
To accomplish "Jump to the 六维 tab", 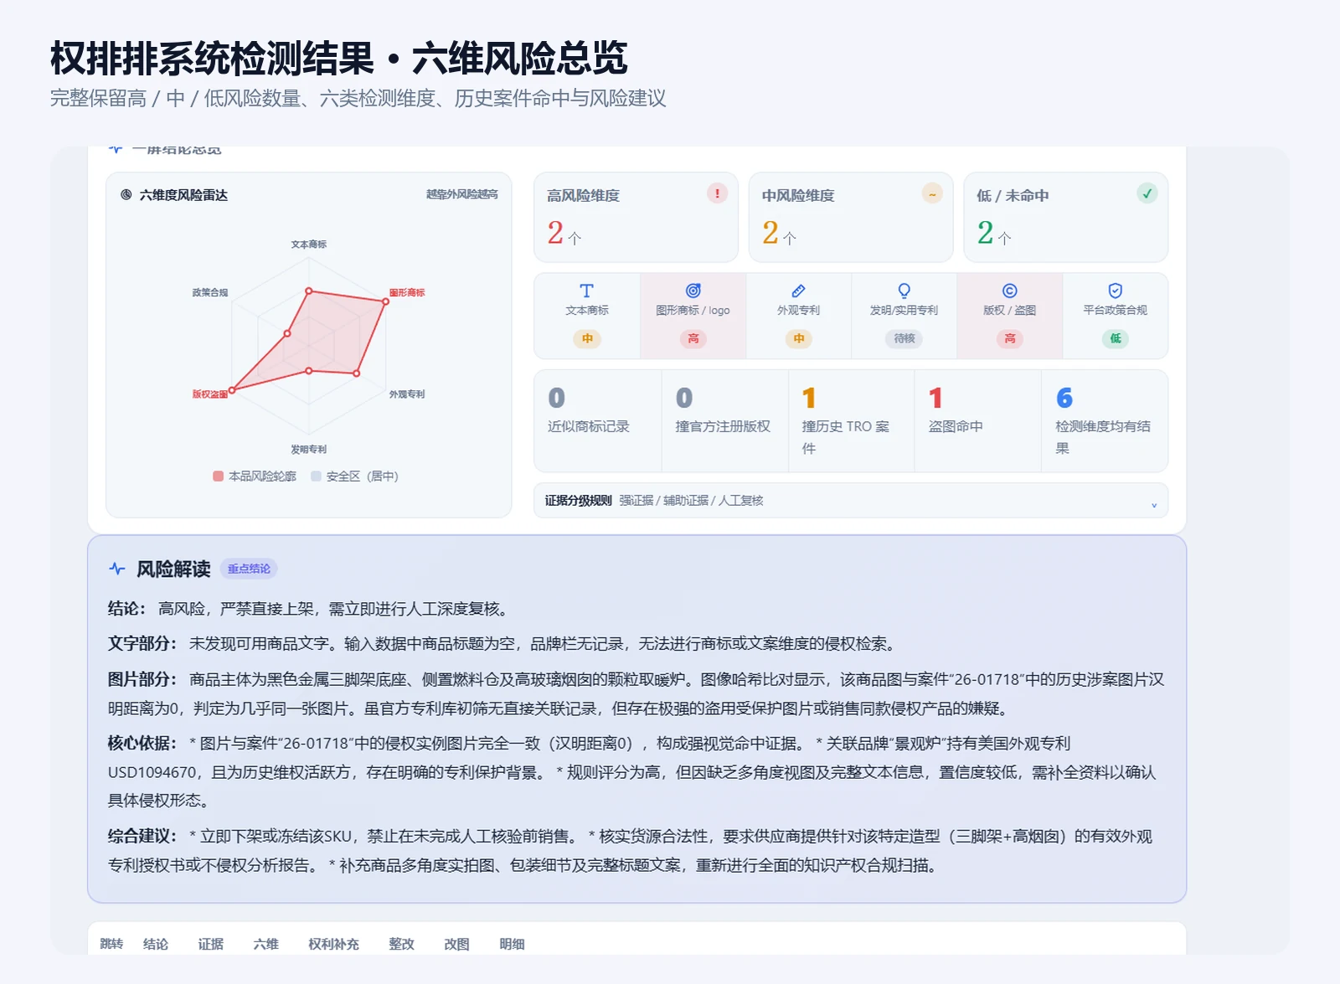I will 266,944.
